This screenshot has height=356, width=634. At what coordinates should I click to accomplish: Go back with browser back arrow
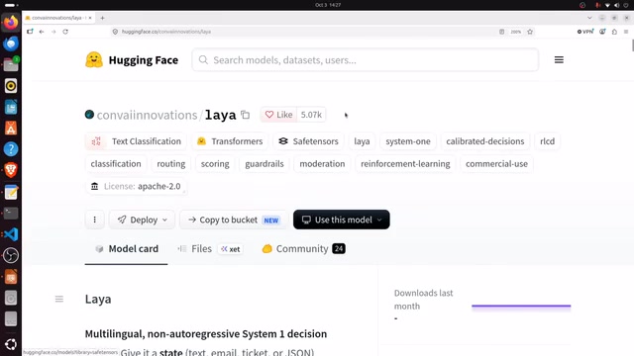tap(42, 32)
